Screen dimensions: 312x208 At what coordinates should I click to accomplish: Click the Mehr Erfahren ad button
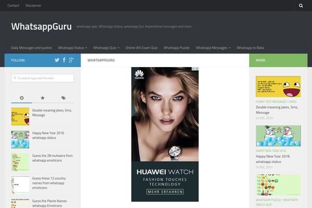pyautogui.click(x=165, y=192)
